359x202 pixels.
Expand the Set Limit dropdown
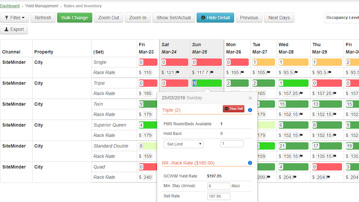(184, 144)
